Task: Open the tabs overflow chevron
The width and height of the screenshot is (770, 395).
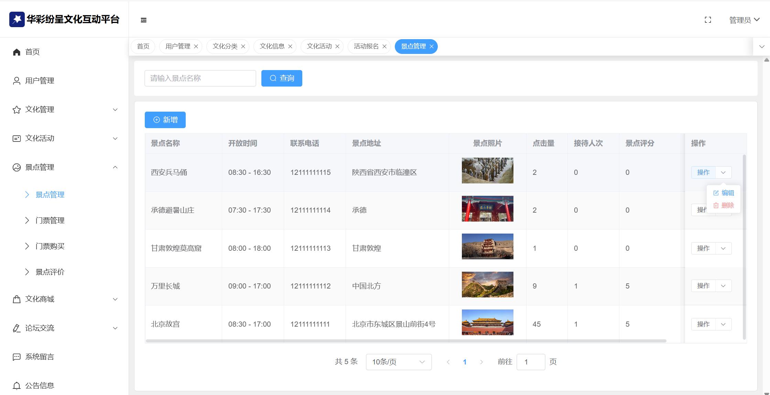Action: coord(762,47)
